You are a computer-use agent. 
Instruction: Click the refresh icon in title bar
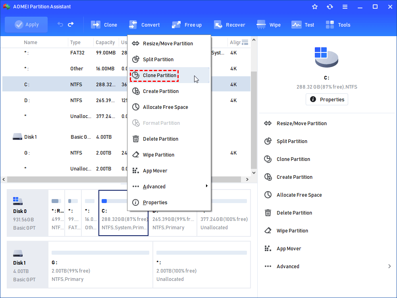(x=330, y=7)
